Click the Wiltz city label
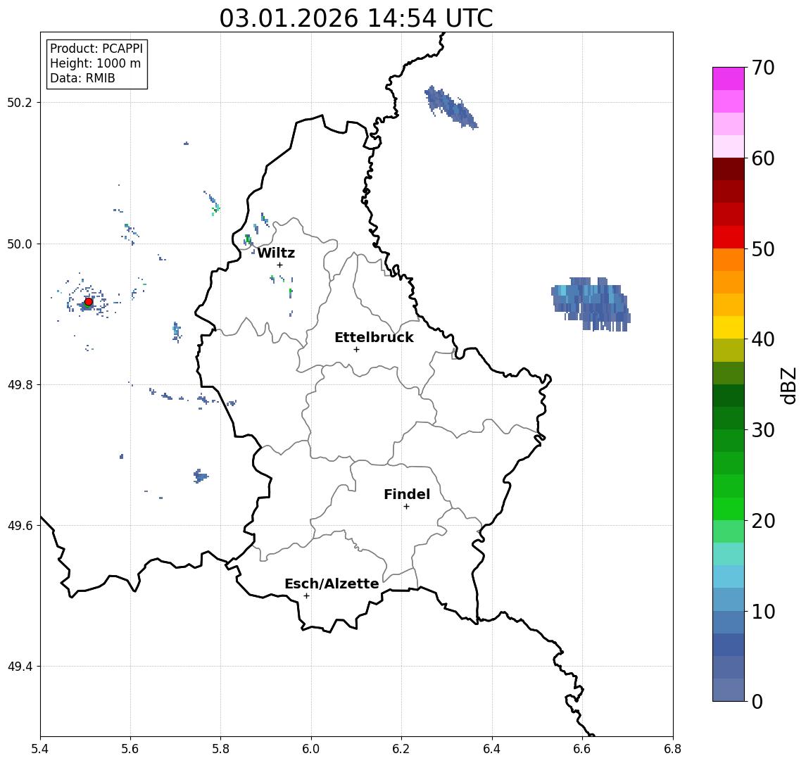This screenshot has height=763, width=806. coord(276,253)
